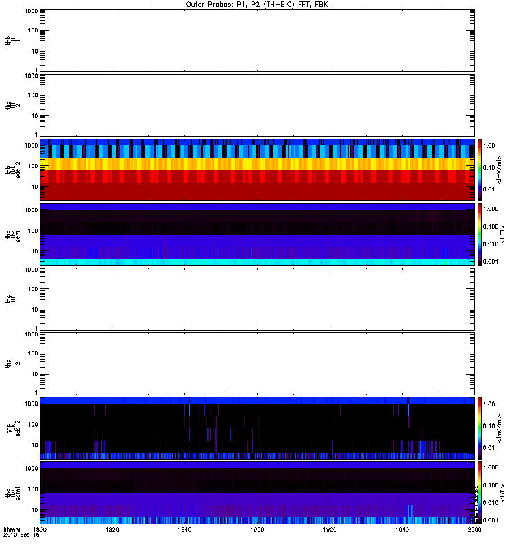Click the '0.001' label on thb scm1 color bar
514x549 pixels.
[491, 261]
